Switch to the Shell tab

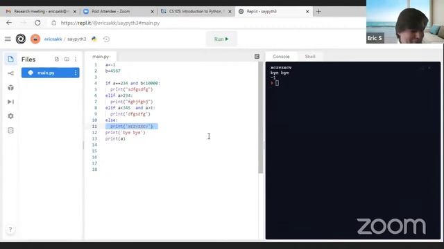pyautogui.click(x=310, y=57)
